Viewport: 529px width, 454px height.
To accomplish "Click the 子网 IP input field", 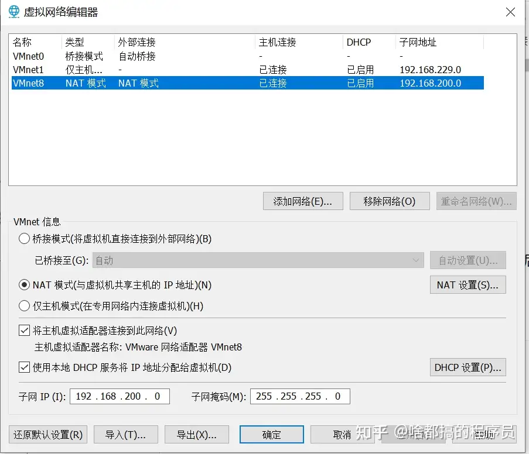I will coord(120,396).
